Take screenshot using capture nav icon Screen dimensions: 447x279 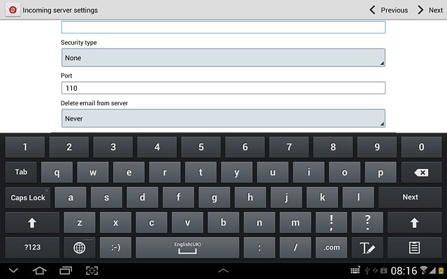[x=91, y=271]
